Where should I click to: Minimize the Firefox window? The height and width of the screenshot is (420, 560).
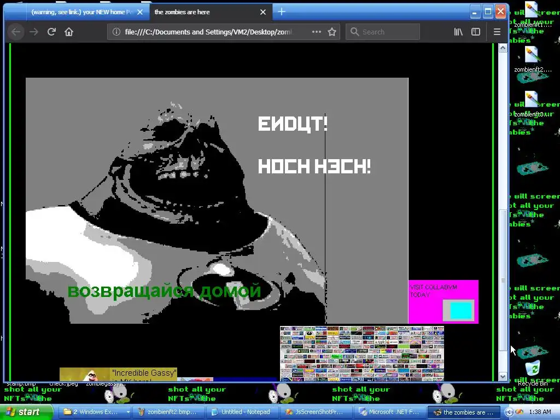(474, 12)
